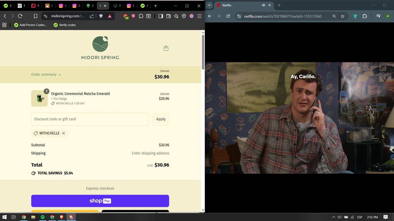Reload the Midori Spring checkout page
394x221 pixels.
coord(20,16)
